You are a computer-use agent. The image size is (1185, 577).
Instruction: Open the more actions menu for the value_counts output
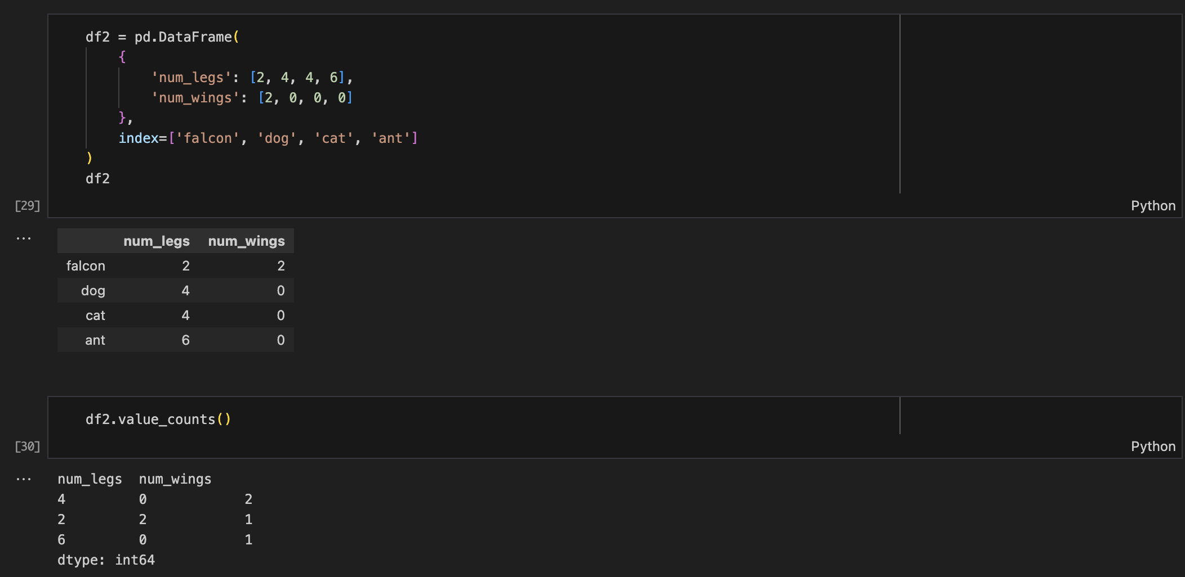coord(24,479)
